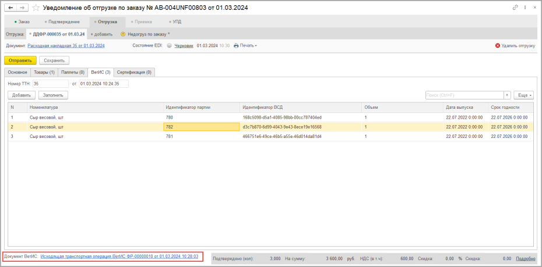The width and height of the screenshot is (542, 267).
Task: Click the Черновик EDI status radio indicator
Action: coord(169,45)
